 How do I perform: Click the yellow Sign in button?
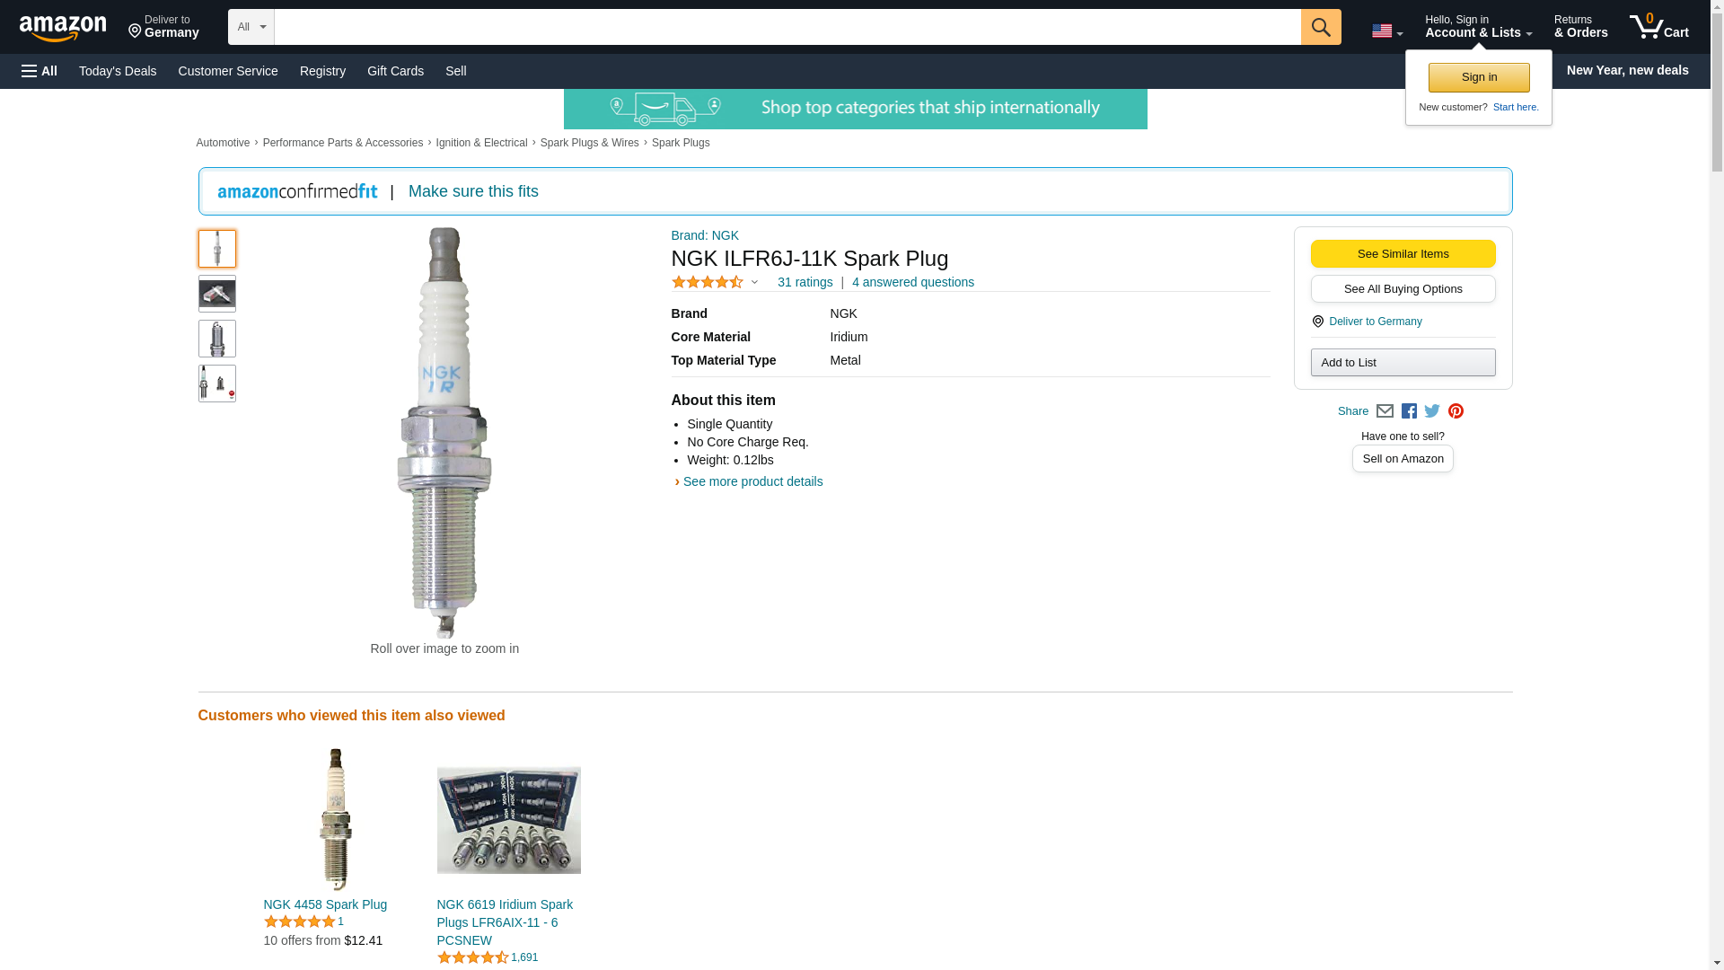pyautogui.click(x=1479, y=77)
